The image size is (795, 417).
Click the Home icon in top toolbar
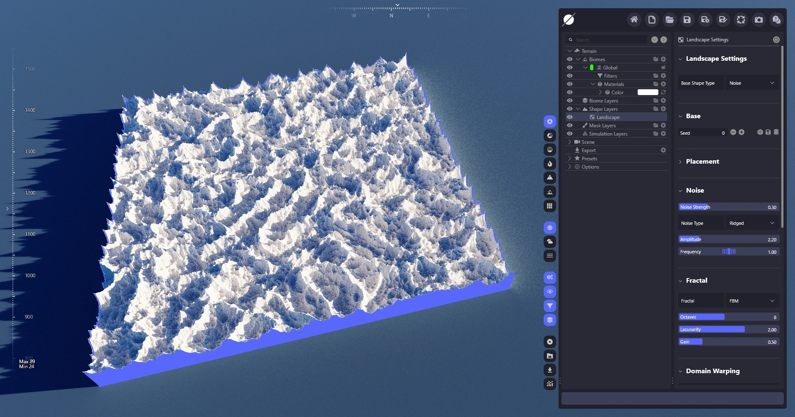(x=634, y=20)
